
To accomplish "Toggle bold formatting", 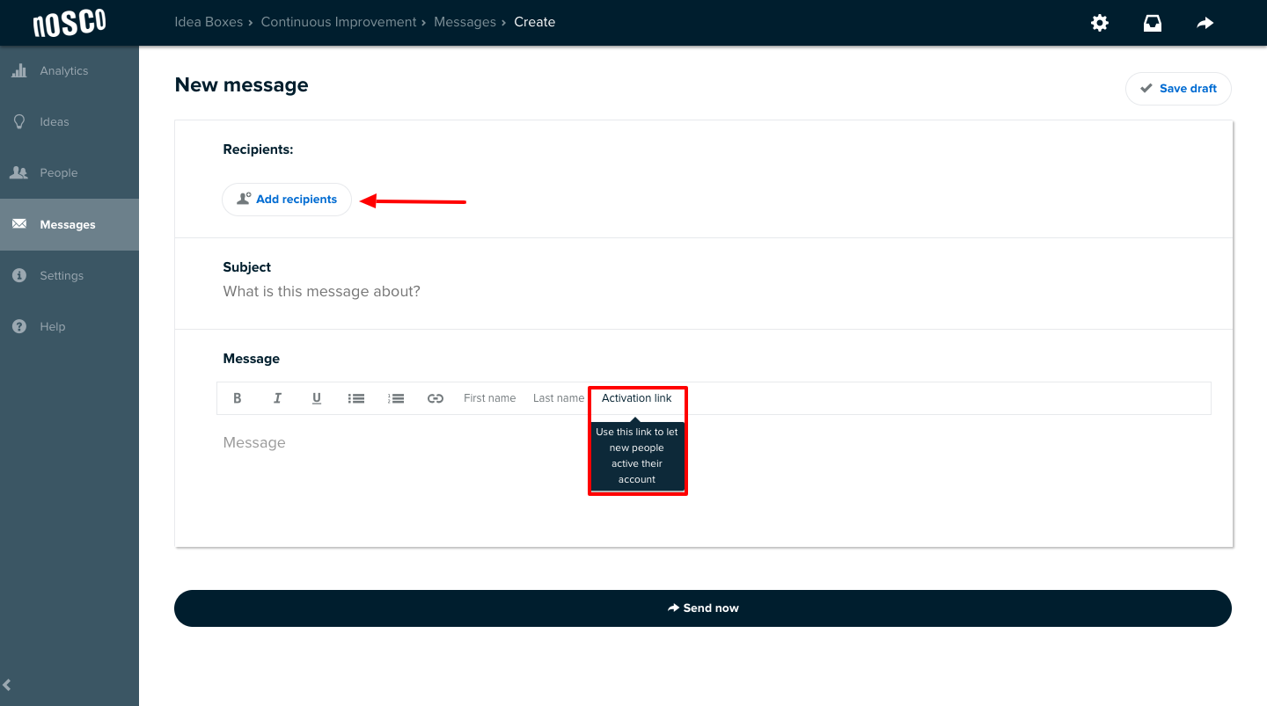I will click(238, 398).
